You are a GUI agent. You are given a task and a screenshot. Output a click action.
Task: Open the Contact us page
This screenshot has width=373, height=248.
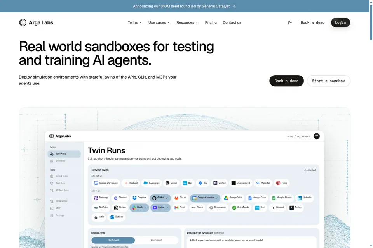[232, 22]
